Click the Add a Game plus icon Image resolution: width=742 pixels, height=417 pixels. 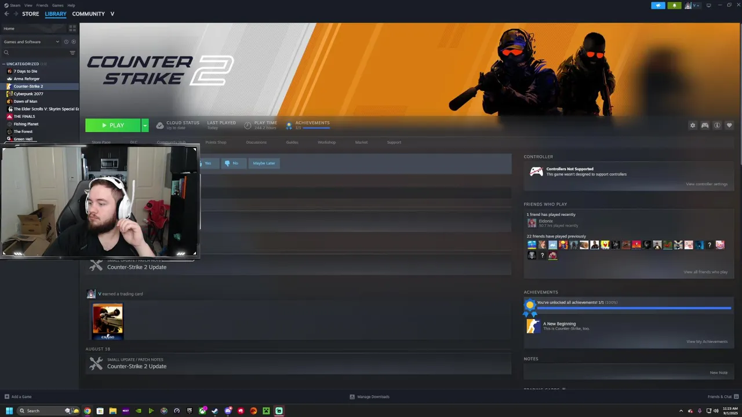click(x=7, y=397)
